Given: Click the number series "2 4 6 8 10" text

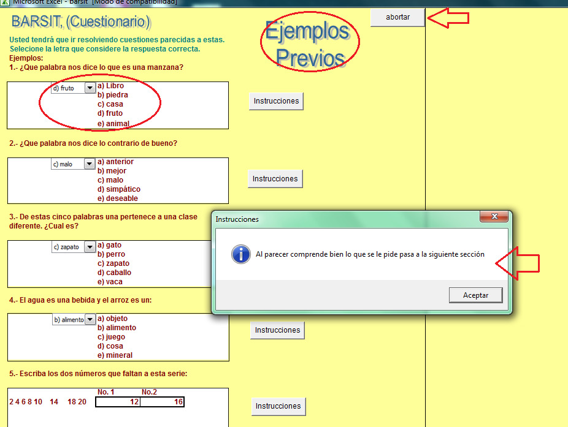Looking at the screenshot, I should pos(26,401).
